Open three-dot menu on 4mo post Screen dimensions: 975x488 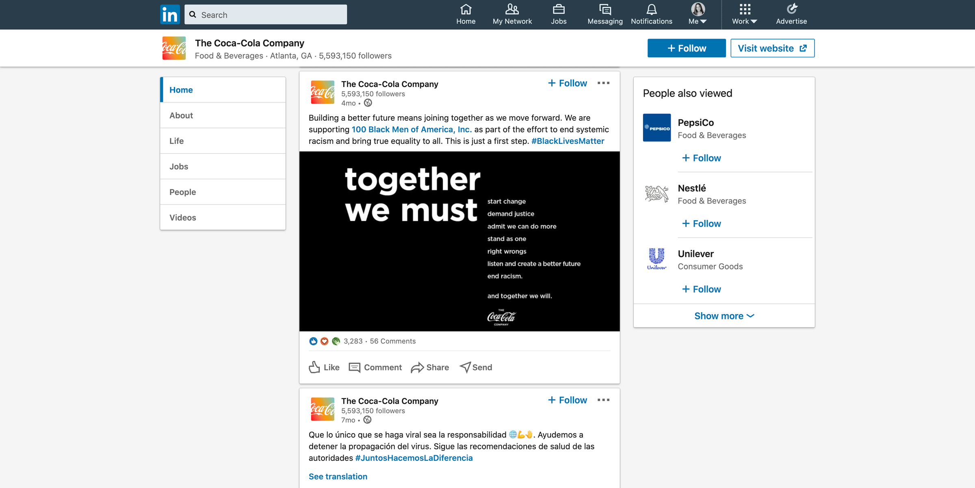(603, 83)
